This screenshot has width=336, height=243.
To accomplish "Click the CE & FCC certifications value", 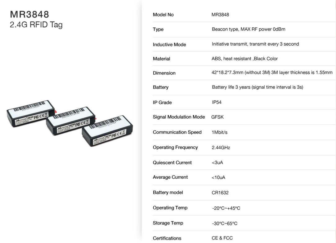I will coord(222,238).
